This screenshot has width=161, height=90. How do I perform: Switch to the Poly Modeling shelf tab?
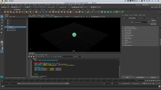(x=17, y=9)
